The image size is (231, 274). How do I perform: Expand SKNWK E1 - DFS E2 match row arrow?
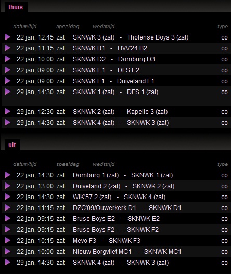click(x=8, y=70)
